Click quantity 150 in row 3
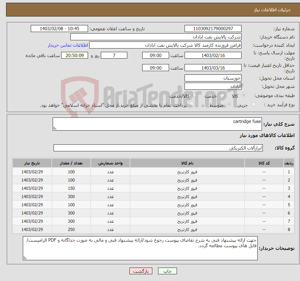Screen dimensions: 300x281 pos(71,189)
